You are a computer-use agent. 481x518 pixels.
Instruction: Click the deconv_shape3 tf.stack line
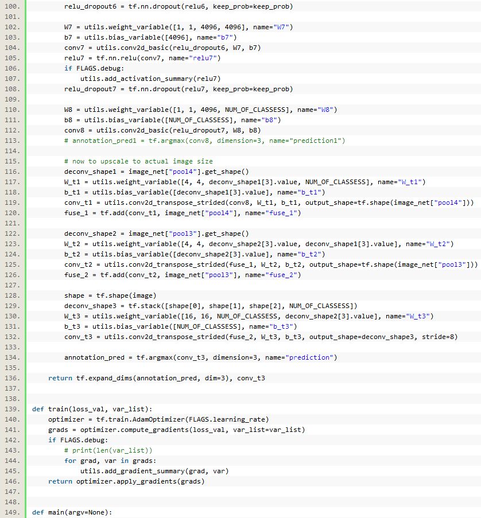(211, 306)
